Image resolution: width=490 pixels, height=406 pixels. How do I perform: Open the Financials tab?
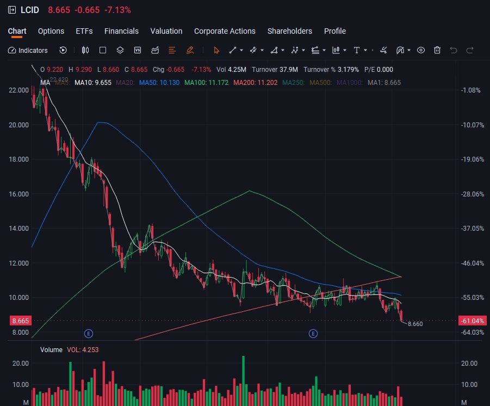click(121, 31)
